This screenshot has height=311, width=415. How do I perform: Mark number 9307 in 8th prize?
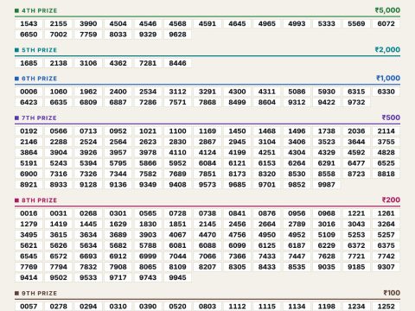[386, 267]
